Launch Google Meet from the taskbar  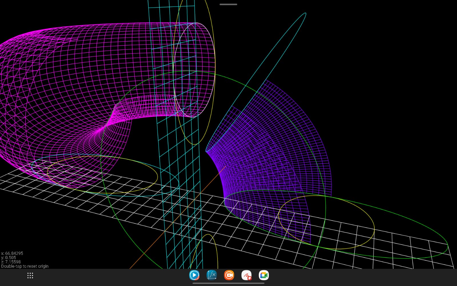(264, 275)
